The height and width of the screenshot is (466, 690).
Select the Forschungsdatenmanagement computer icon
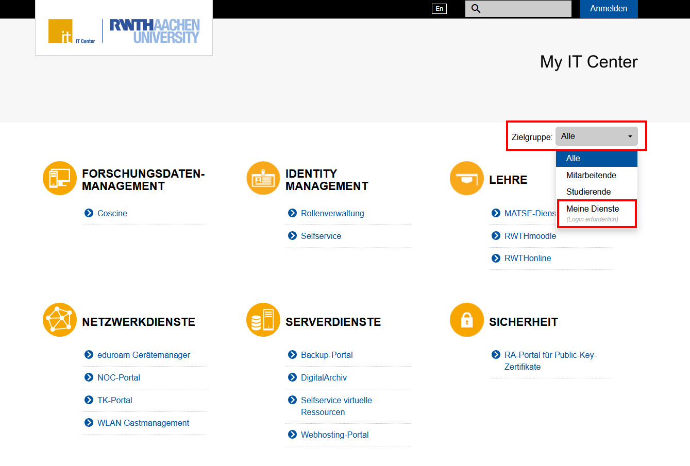pyautogui.click(x=59, y=178)
